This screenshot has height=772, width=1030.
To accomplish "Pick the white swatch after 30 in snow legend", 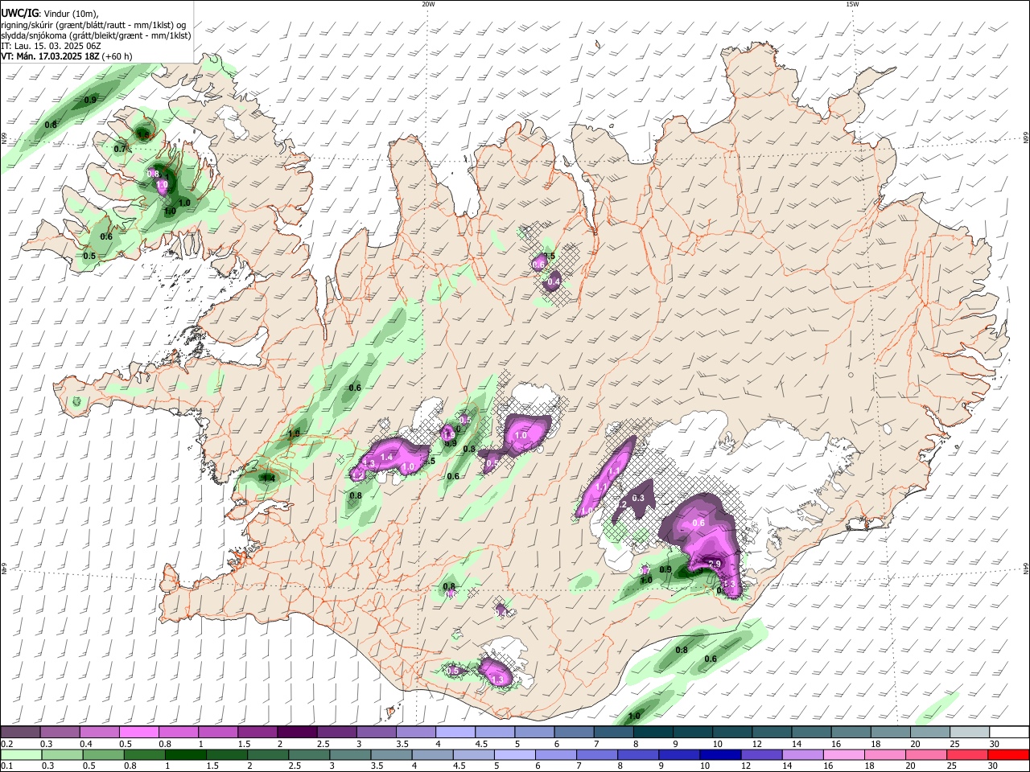I will point(1010,732).
